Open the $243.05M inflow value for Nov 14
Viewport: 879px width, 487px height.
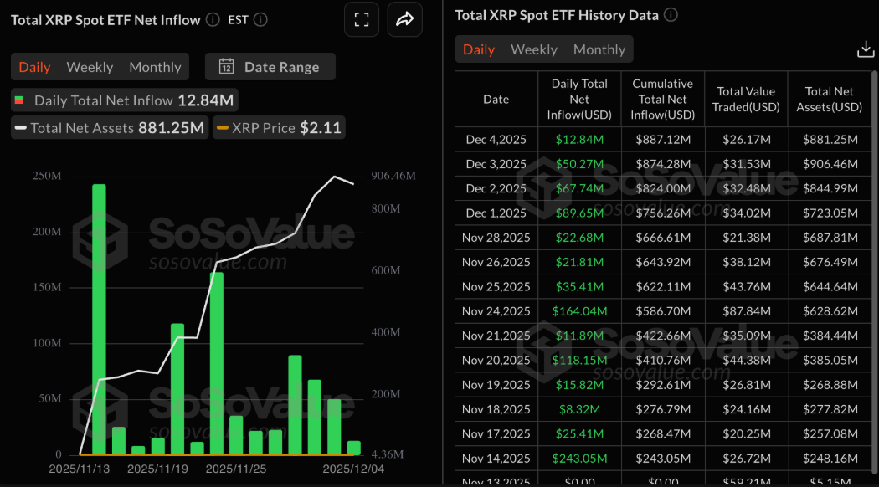(x=580, y=458)
